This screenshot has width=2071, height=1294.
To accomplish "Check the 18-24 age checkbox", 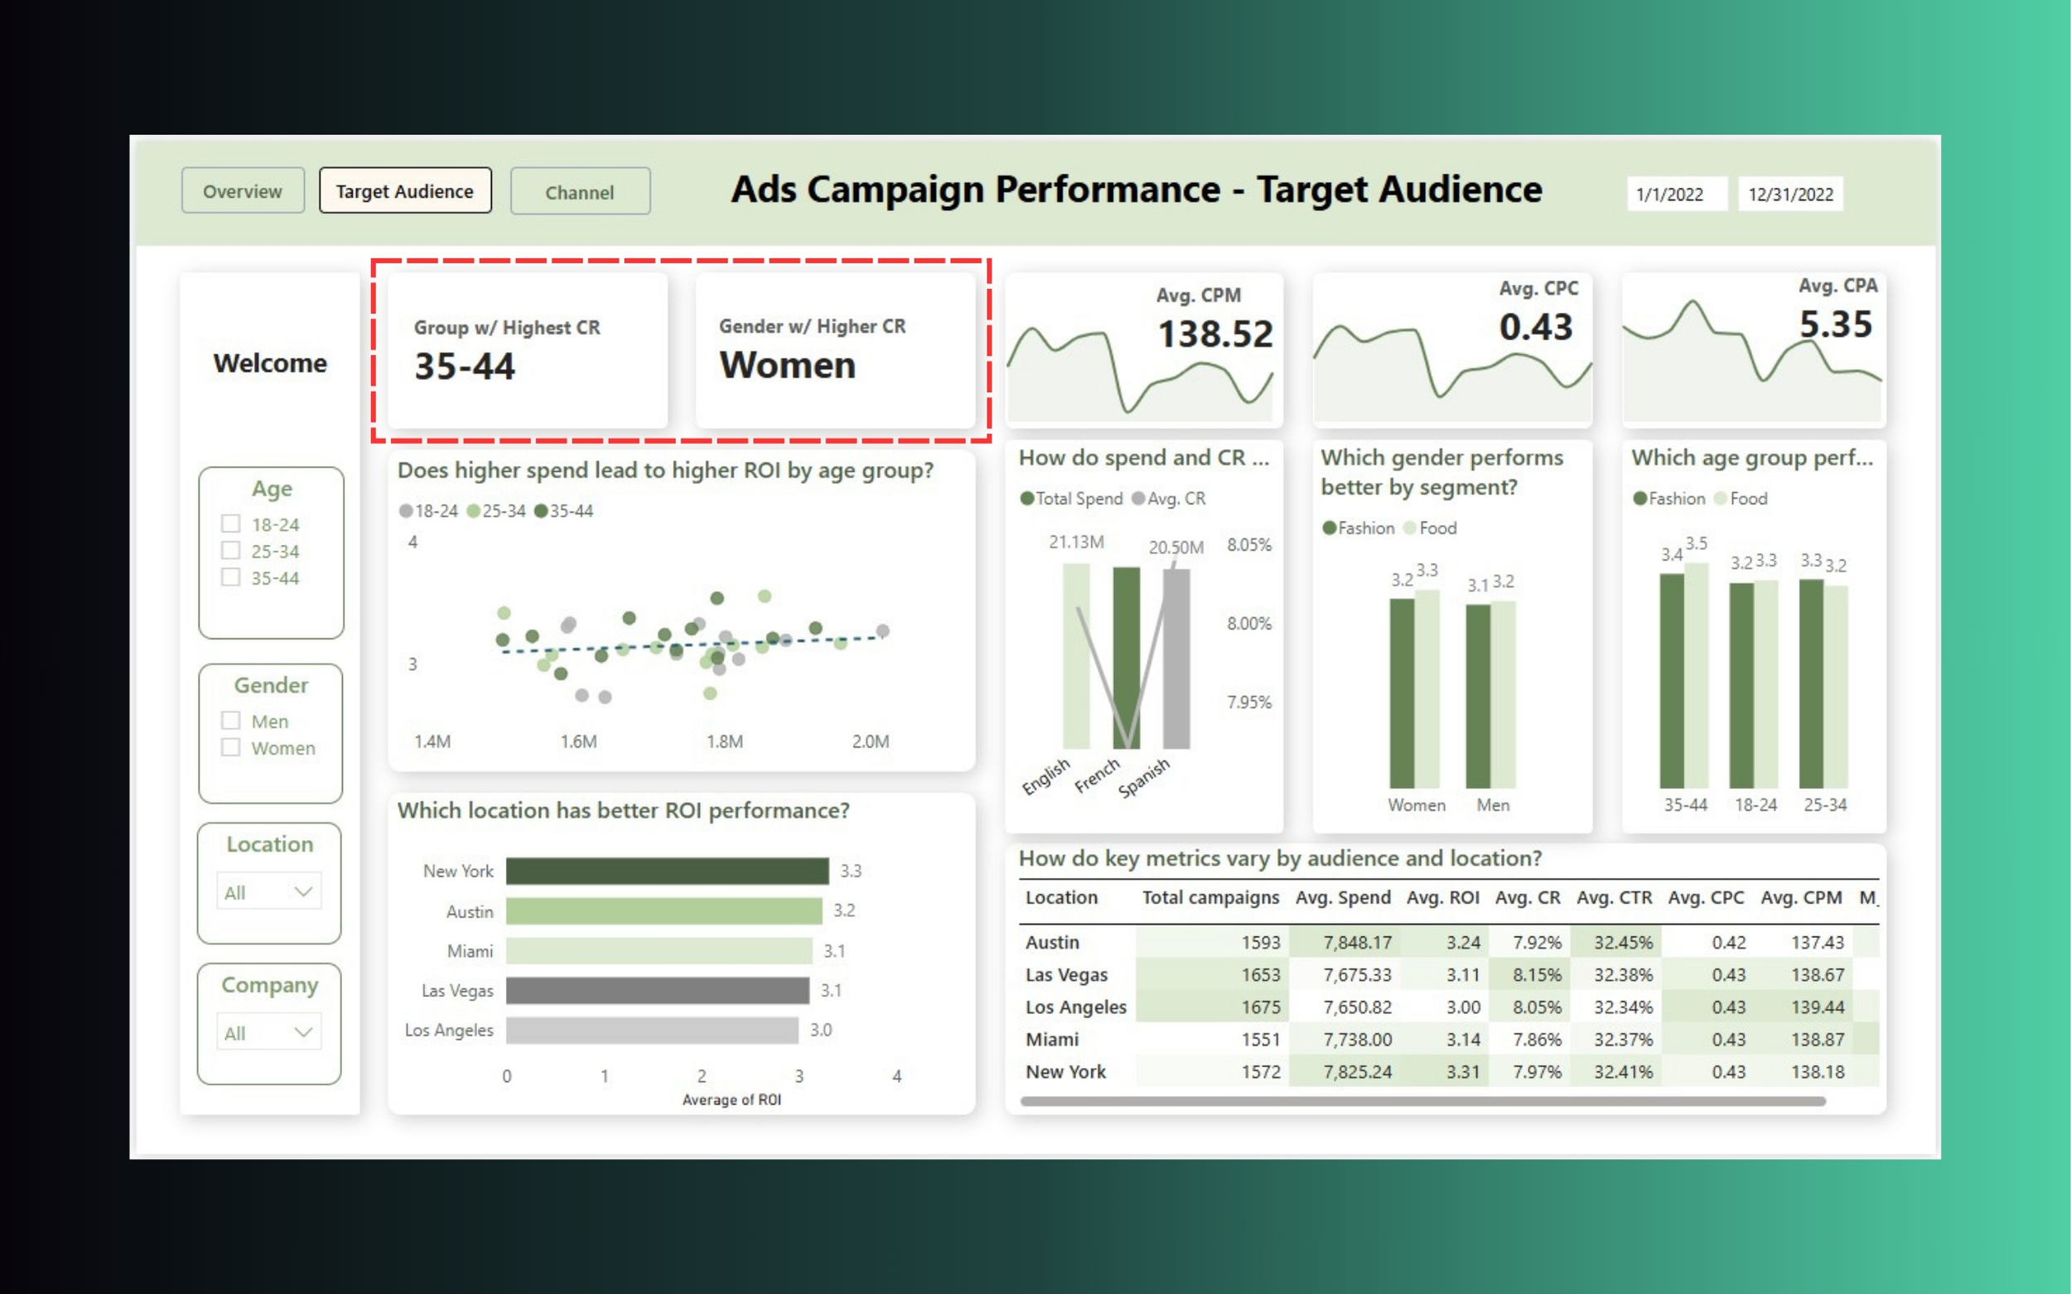I will coord(230,524).
